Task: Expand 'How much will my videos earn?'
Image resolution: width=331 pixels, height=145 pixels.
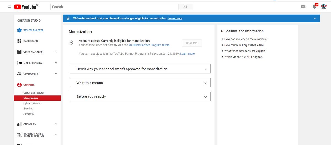Action: [x=243, y=45]
